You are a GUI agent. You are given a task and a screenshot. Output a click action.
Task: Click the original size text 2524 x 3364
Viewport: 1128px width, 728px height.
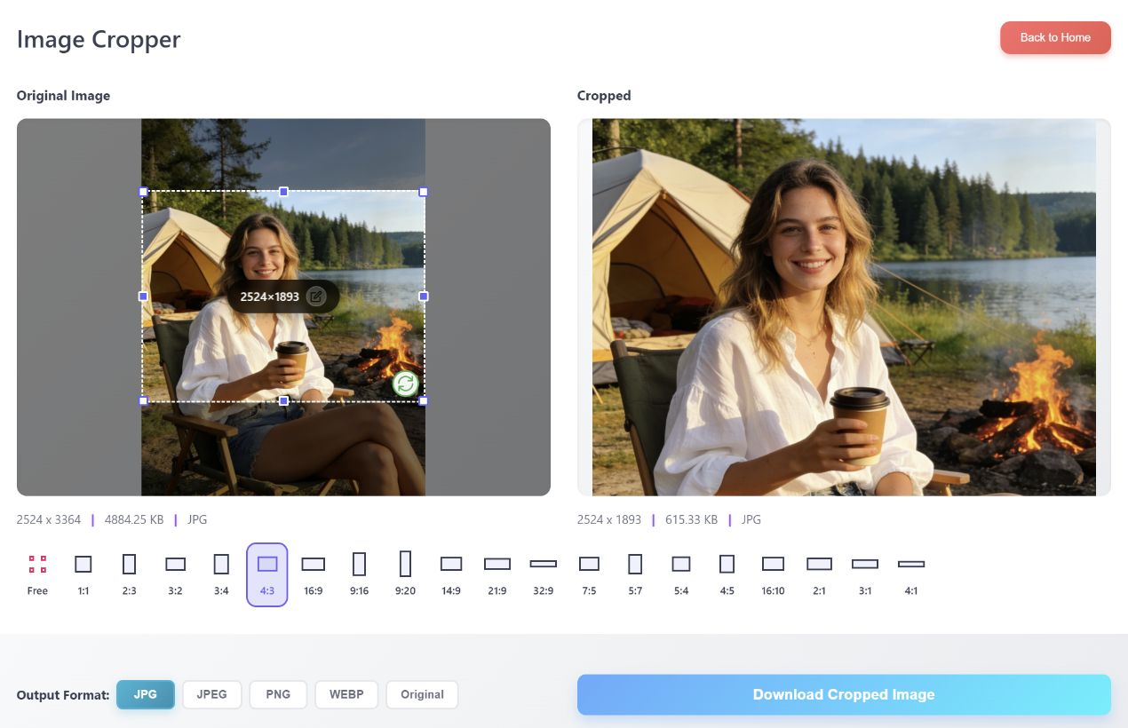(x=49, y=519)
